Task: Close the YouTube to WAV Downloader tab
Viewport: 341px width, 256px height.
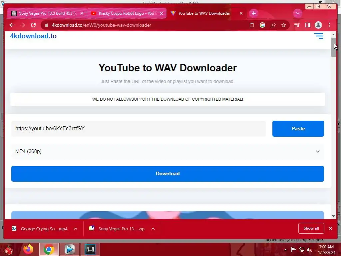Action: pos(241,13)
